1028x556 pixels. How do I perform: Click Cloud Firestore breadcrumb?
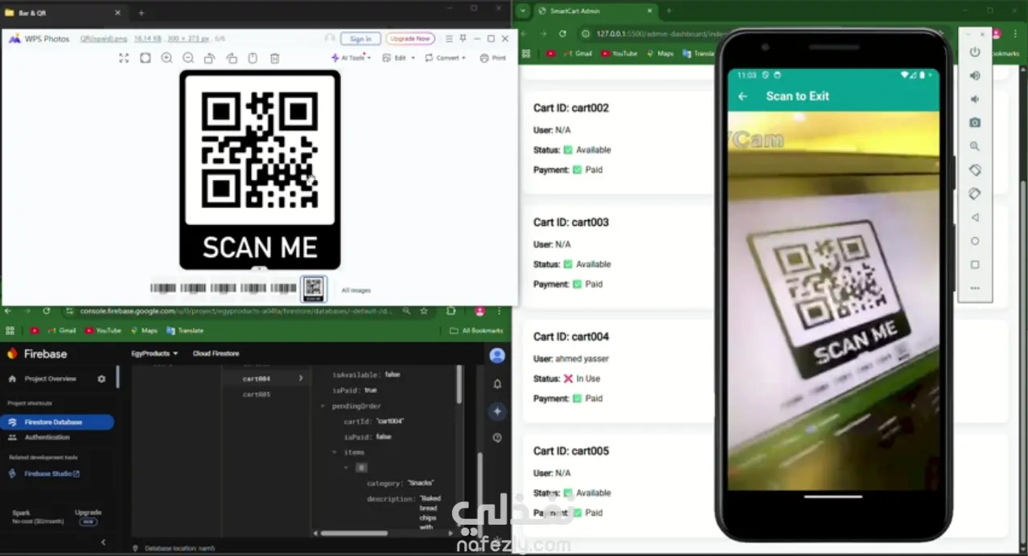tap(216, 354)
